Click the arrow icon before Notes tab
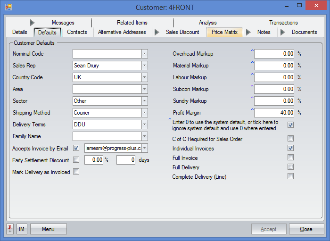This screenshot has height=241, width=330. point(248,32)
